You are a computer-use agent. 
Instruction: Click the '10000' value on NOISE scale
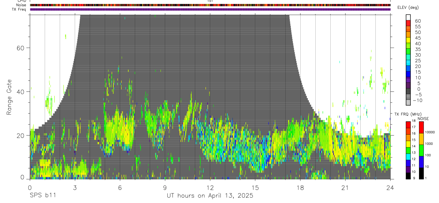pyautogui.click(x=430, y=132)
